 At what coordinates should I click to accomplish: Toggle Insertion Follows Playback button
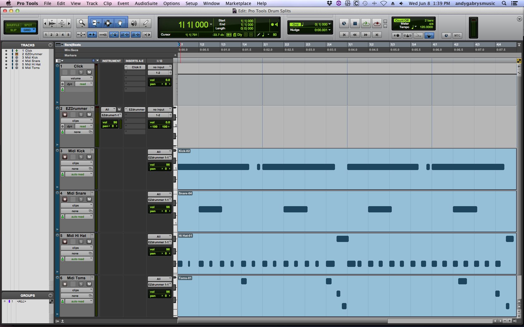tap(147, 35)
